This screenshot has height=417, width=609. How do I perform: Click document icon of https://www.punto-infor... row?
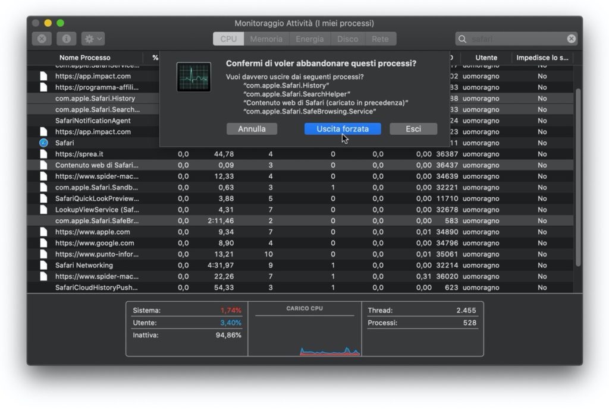coord(43,254)
